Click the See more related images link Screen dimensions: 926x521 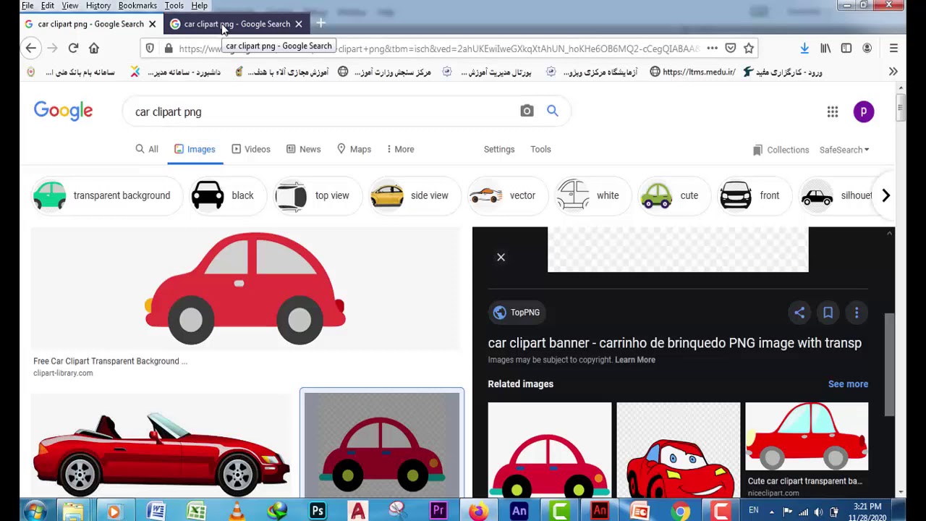click(848, 384)
